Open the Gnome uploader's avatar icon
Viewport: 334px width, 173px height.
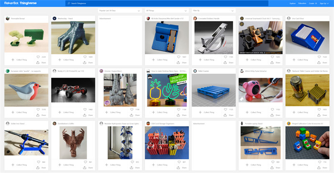coord(101,71)
